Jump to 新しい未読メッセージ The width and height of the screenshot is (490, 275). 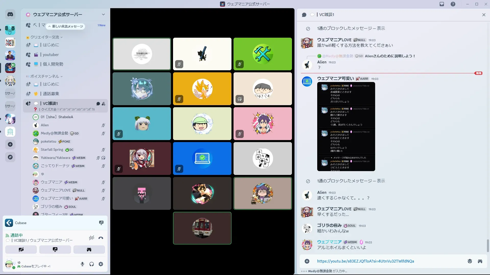click(x=66, y=26)
